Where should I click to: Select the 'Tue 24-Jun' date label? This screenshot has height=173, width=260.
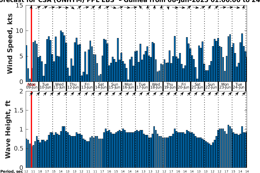tap(239, 86)
